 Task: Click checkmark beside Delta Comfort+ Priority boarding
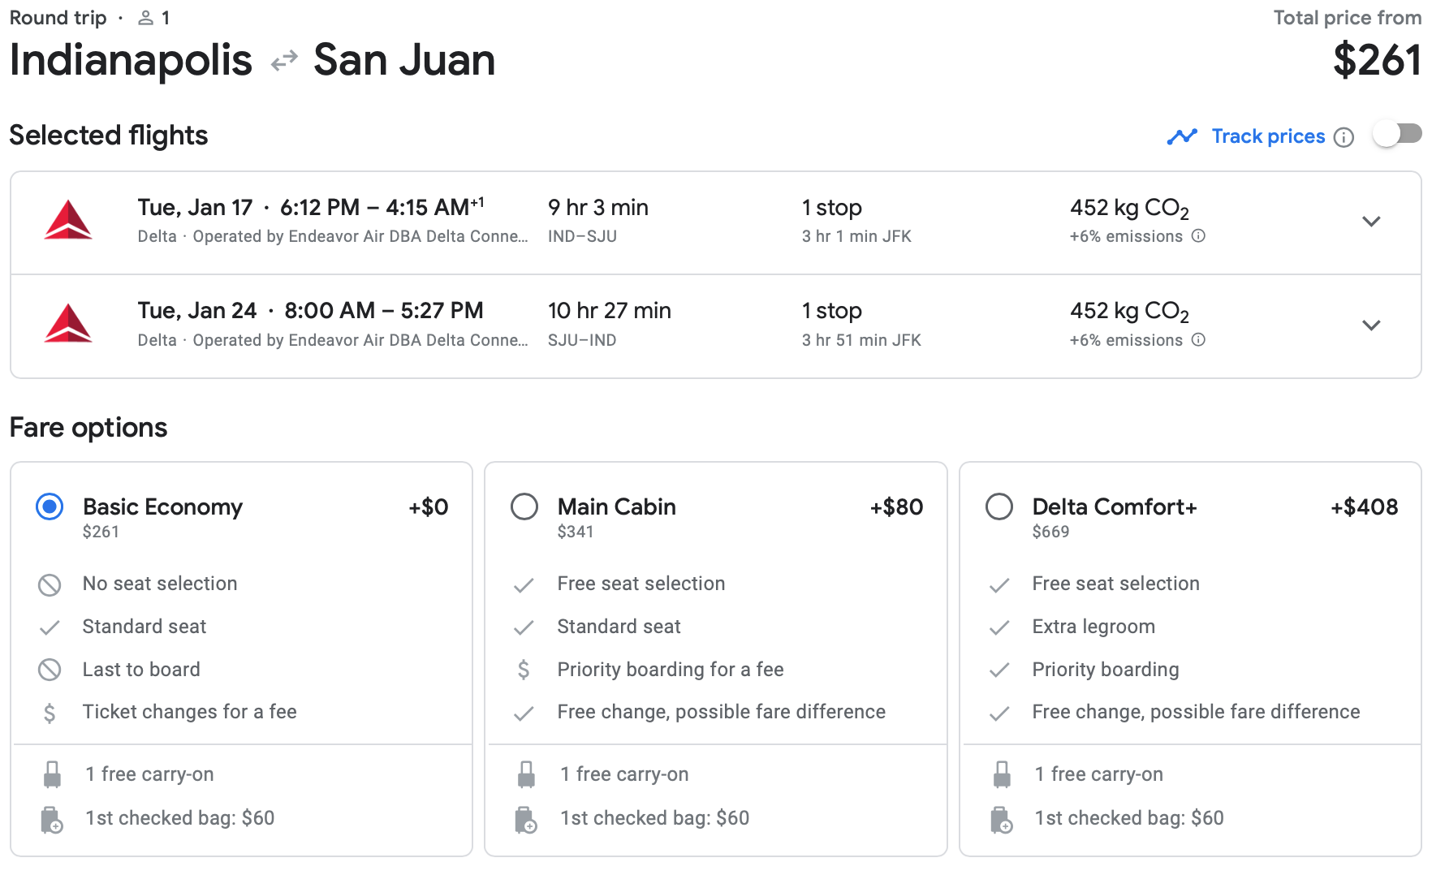(x=999, y=670)
